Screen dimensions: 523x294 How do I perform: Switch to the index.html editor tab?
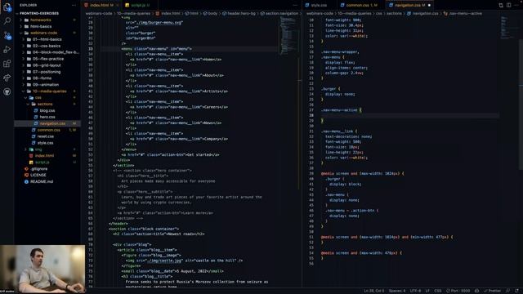(x=101, y=5)
